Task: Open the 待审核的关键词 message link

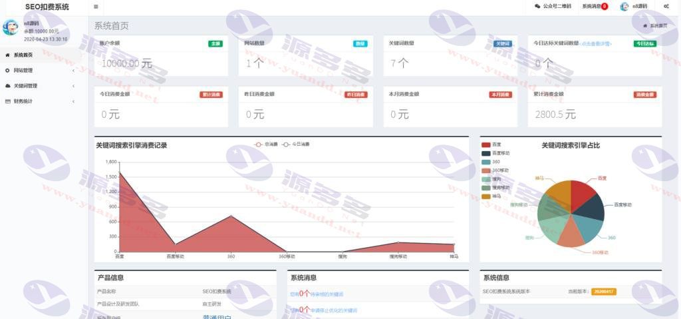Action: 327,294
